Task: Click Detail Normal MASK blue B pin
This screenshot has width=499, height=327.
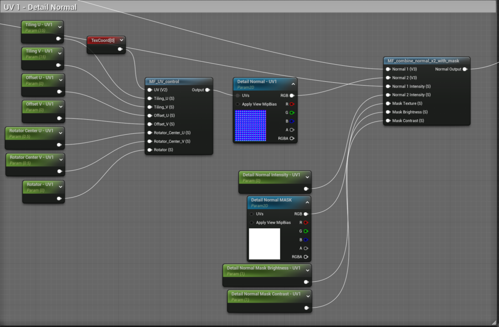Action: [306, 240]
